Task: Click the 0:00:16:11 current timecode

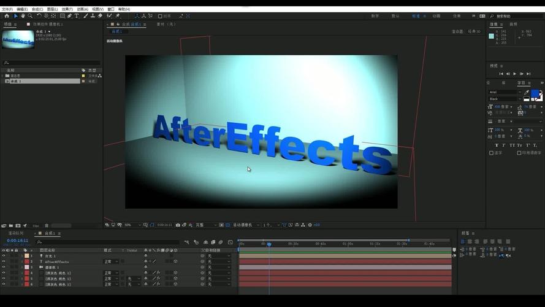Action: click(17, 241)
